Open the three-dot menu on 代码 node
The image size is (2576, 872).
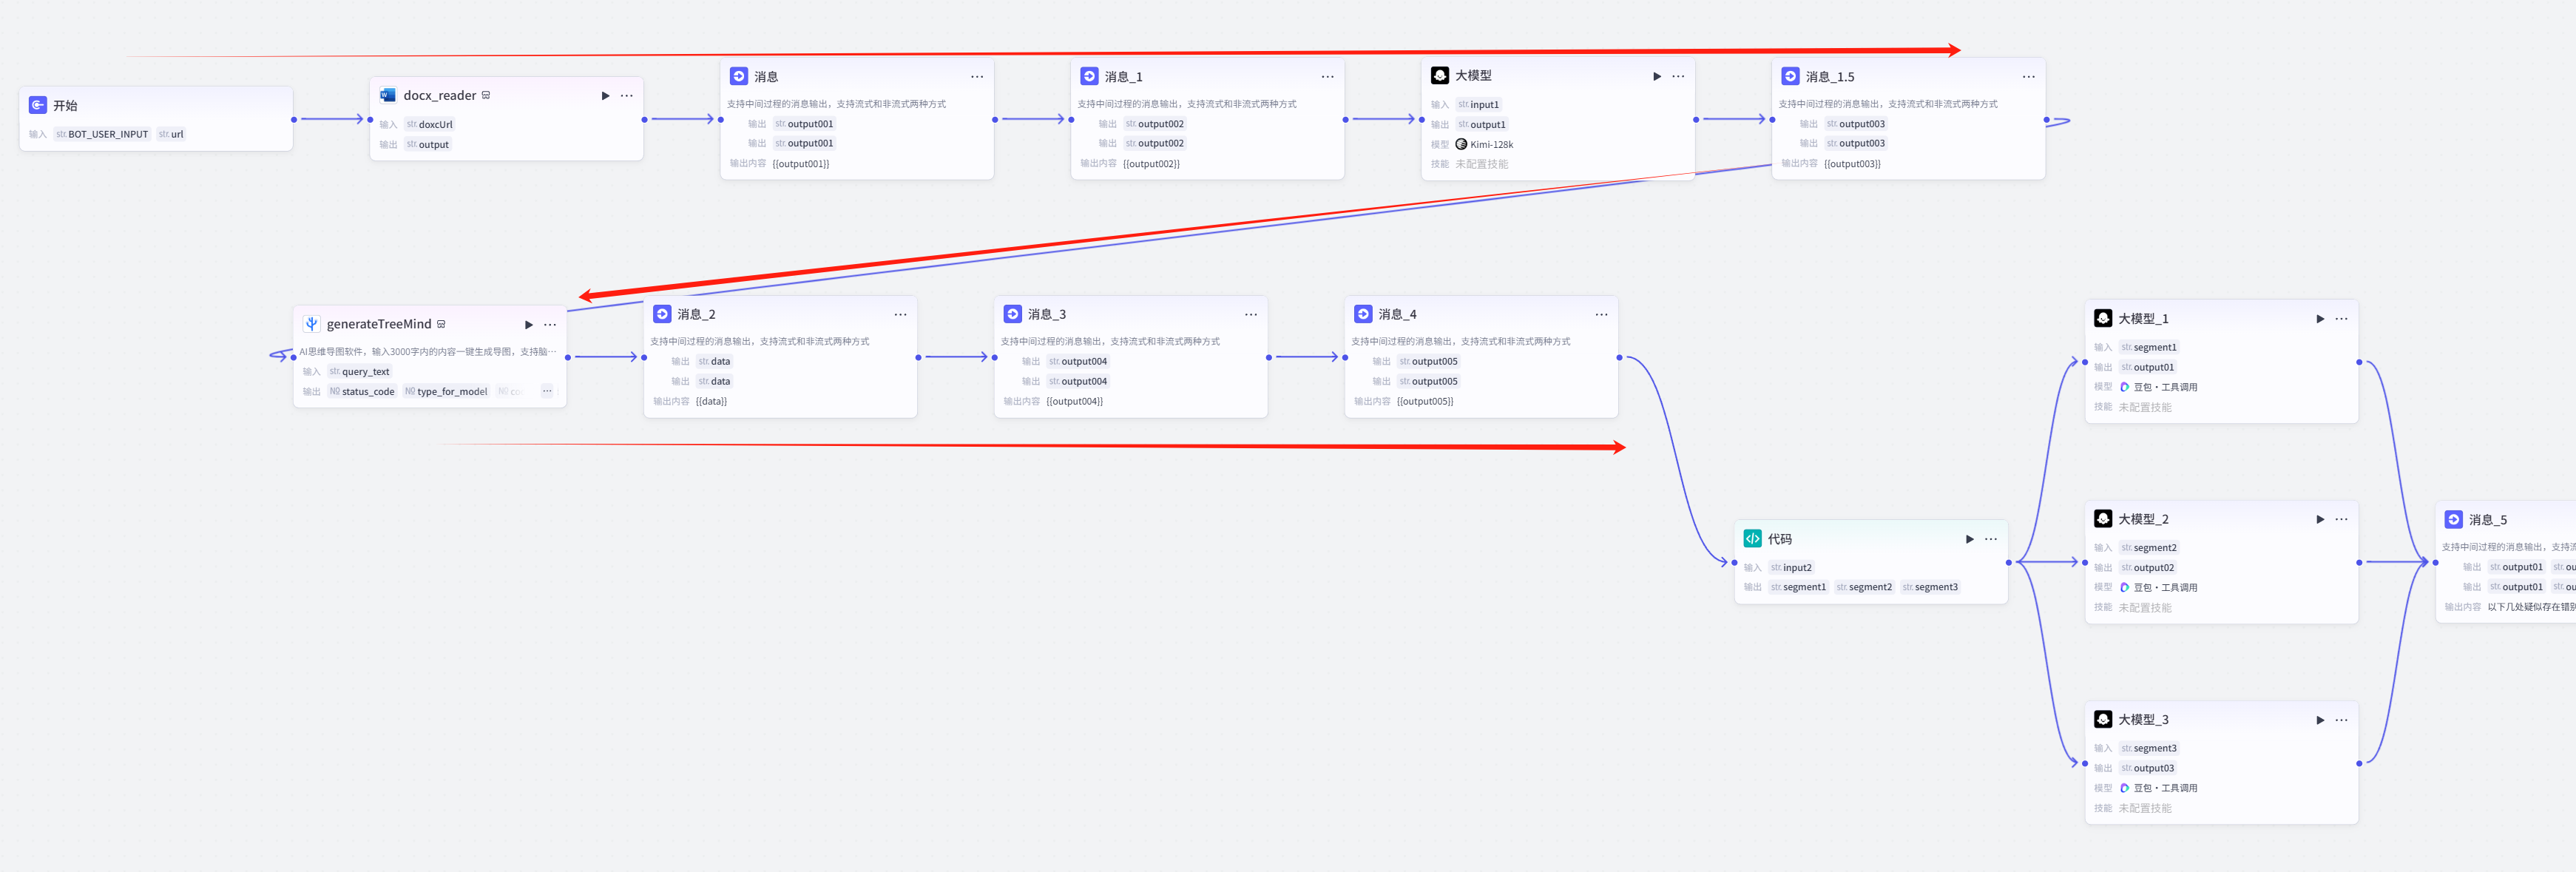1991,539
